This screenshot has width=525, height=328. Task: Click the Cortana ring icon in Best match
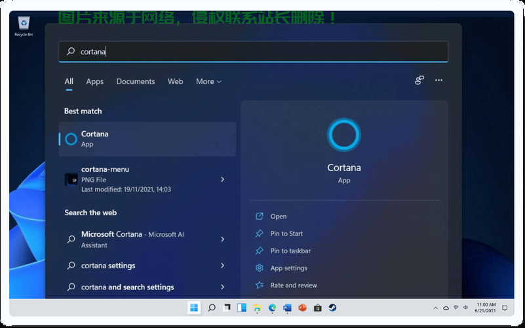71,139
